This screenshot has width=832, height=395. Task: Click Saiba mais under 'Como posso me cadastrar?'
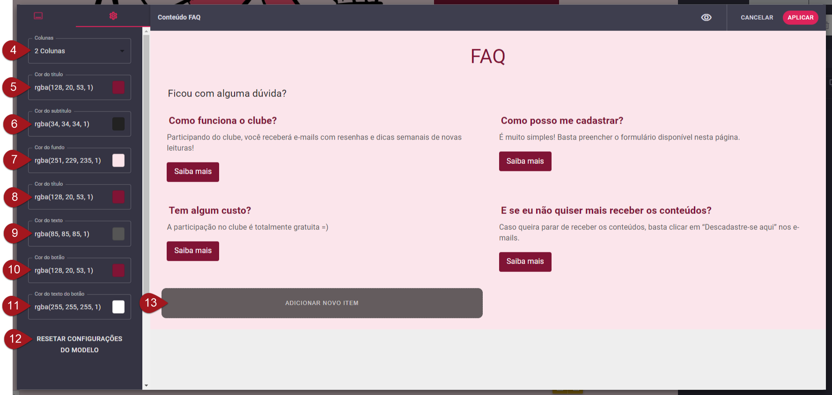pos(525,161)
